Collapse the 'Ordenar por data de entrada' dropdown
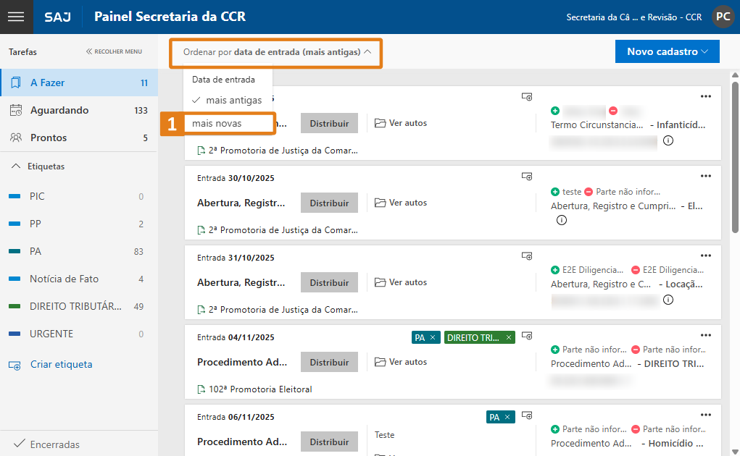740x456 pixels. (276, 52)
